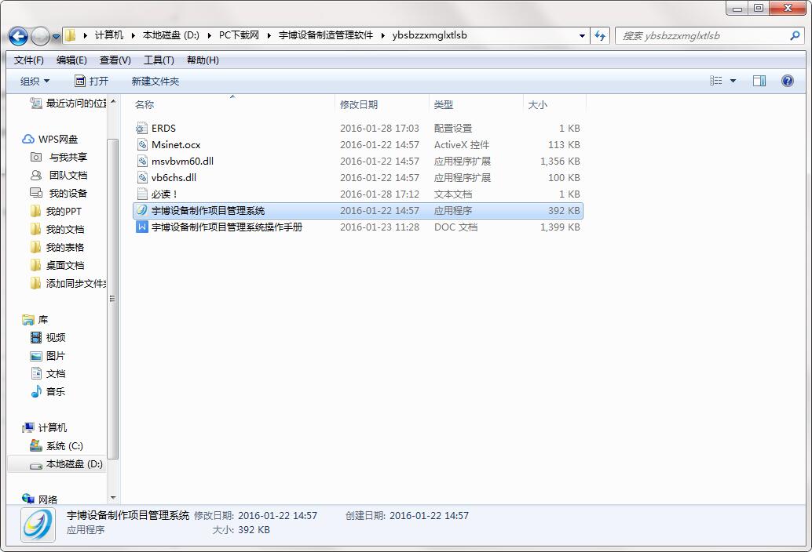
Task: Go back with the Back arrow button
Action: coord(19,36)
